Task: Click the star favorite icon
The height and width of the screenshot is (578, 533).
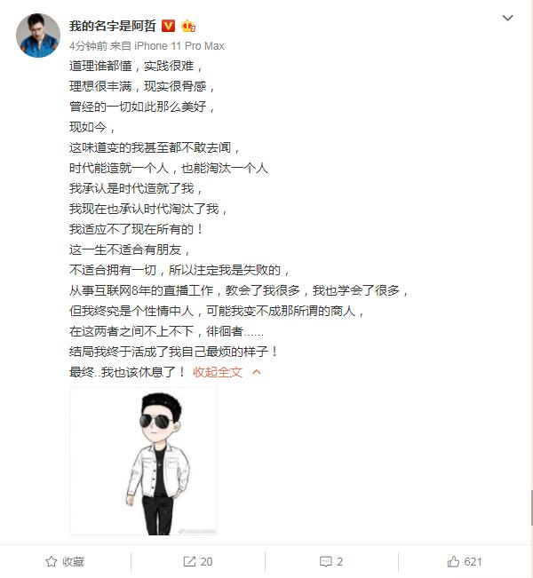Action: pyautogui.click(x=52, y=562)
